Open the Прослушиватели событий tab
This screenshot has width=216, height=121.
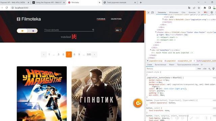(188, 65)
